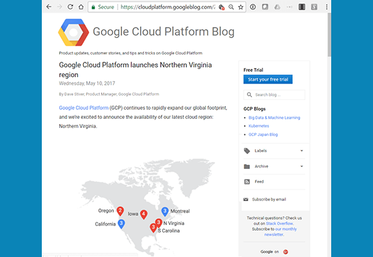
Task: Click the zoom magnifier icon in address bar
Action: tap(231, 7)
